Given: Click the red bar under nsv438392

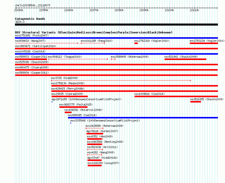Looking at the screenshot, I should (x=68, y=112).
